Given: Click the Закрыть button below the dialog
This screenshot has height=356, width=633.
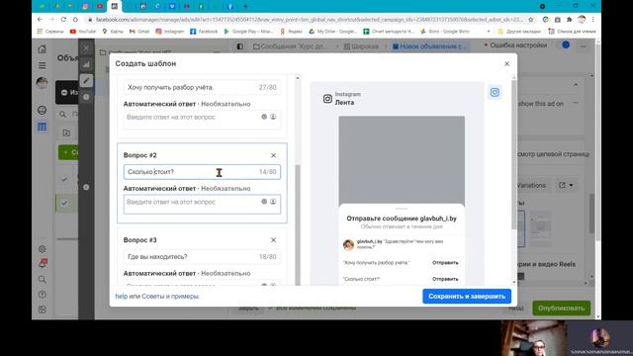Looking at the screenshot, I should (x=248, y=308).
